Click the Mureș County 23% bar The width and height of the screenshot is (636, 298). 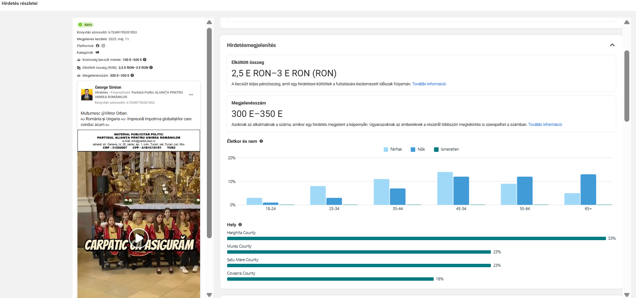[x=359, y=252]
